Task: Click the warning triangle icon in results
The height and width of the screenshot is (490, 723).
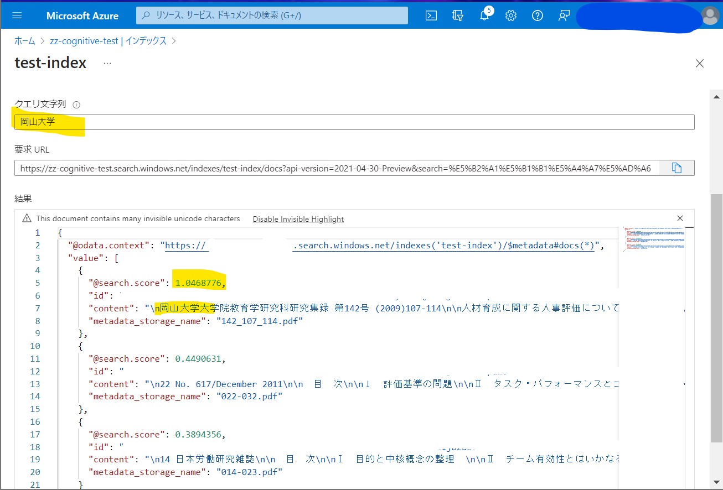Action: [27, 218]
